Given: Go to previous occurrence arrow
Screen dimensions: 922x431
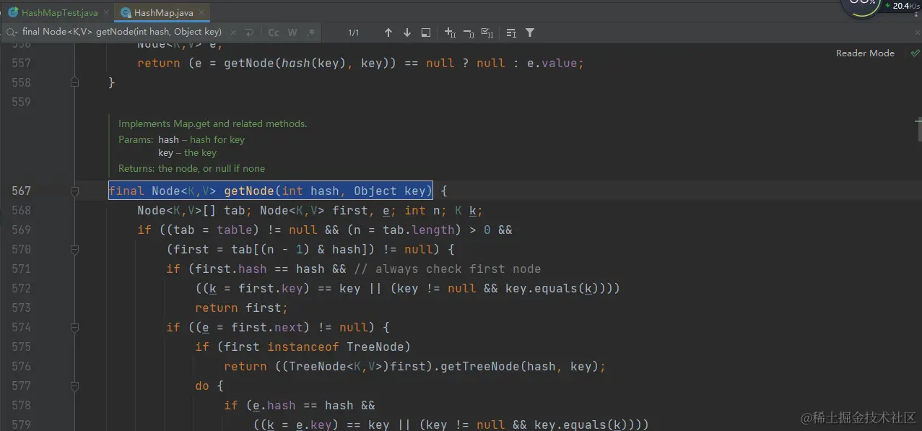Looking at the screenshot, I should (x=388, y=32).
